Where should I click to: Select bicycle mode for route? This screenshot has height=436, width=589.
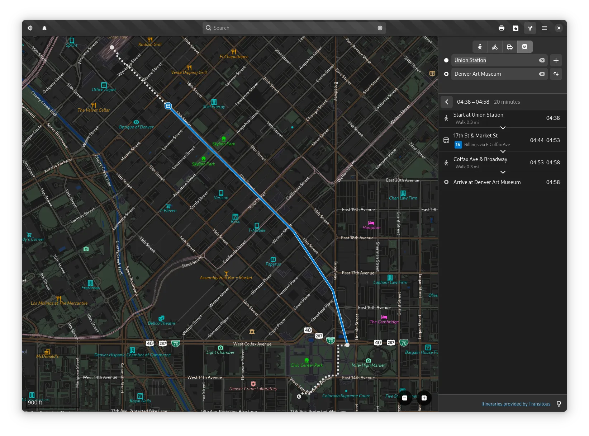tap(495, 47)
